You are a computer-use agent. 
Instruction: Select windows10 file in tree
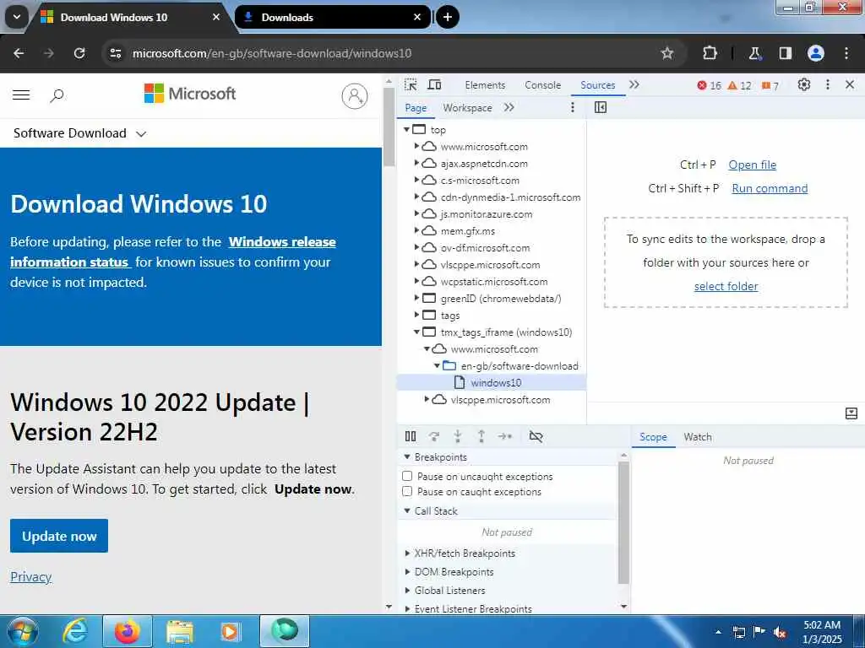[x=492, y=382]
